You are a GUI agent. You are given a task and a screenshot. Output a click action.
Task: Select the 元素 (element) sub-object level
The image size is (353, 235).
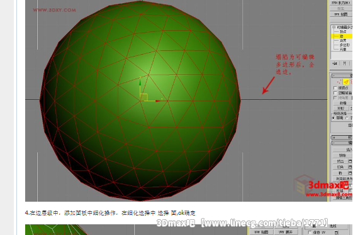point(343,49)
